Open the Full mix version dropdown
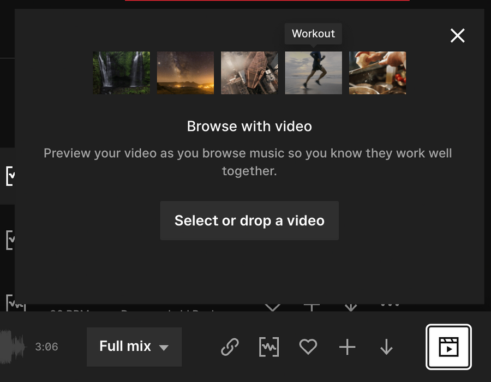This screenshot has width=491, height=382. (x=133, y=347)
